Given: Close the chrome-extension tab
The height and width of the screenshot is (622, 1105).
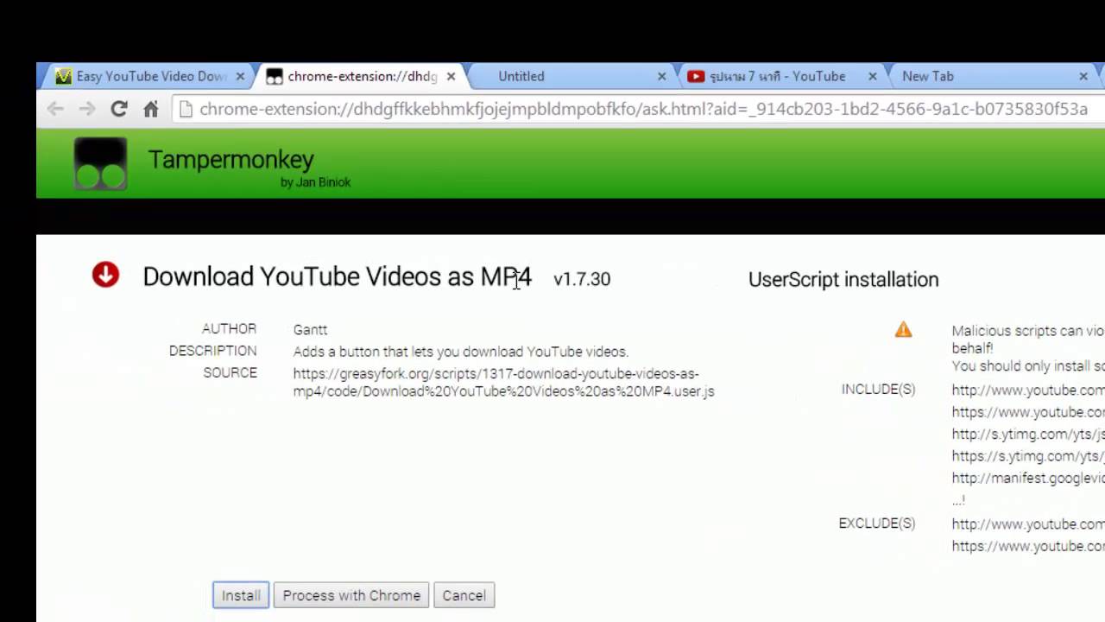Looking at the screenshot, I should tap(451, 76).
